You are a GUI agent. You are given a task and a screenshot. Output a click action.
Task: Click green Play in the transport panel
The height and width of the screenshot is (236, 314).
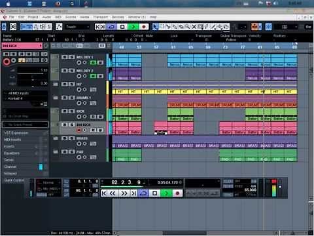(x=166, y=193)
